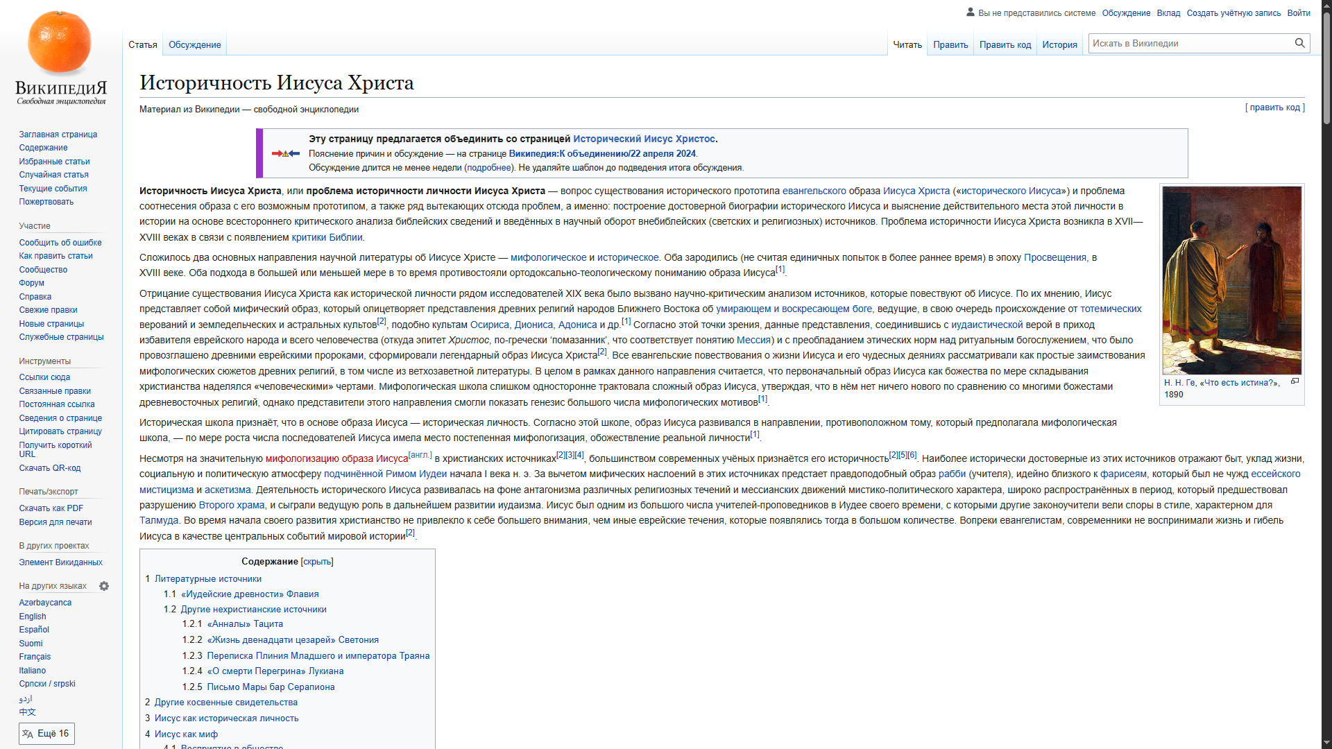This screenshot has width=1332, height=749.
Task: Click the user icon near login links
Action: 970,12
